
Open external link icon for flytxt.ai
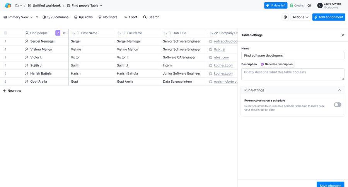click(211, 49)
